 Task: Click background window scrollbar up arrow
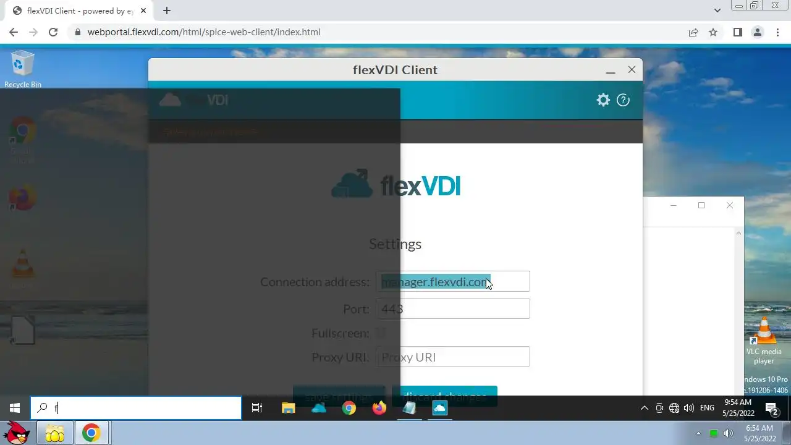click(738, 233)
